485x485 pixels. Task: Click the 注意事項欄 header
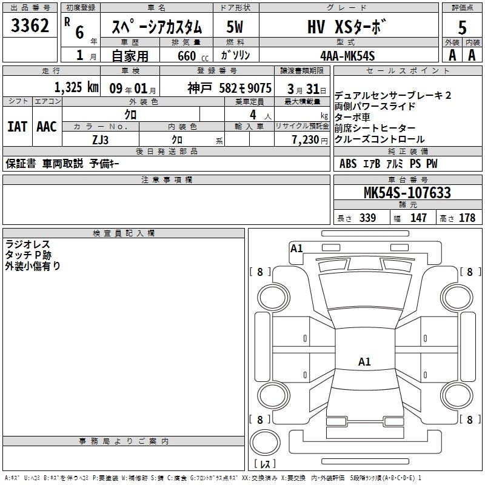pos(166,179)
